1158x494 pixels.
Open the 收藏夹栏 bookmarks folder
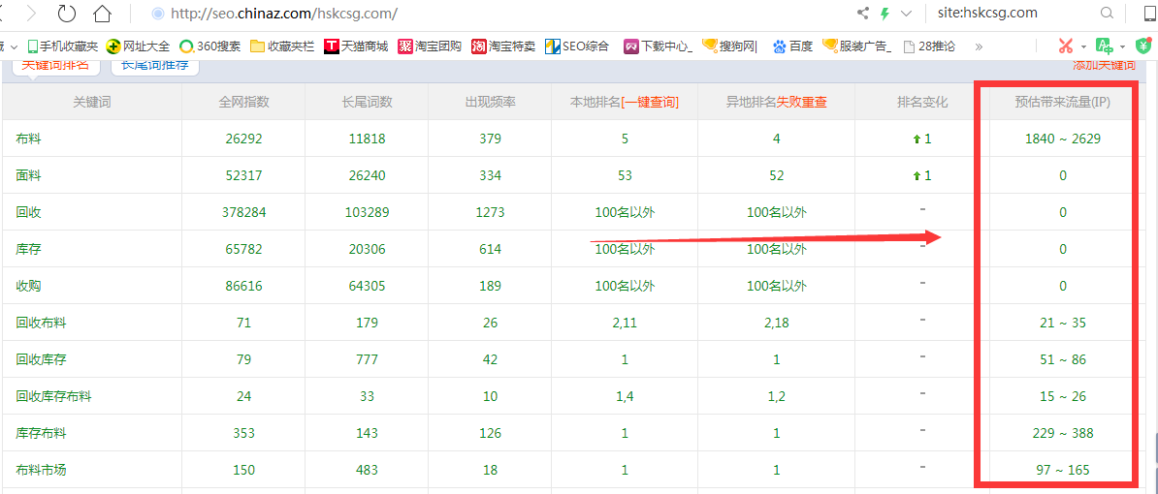tap(281, 46)
